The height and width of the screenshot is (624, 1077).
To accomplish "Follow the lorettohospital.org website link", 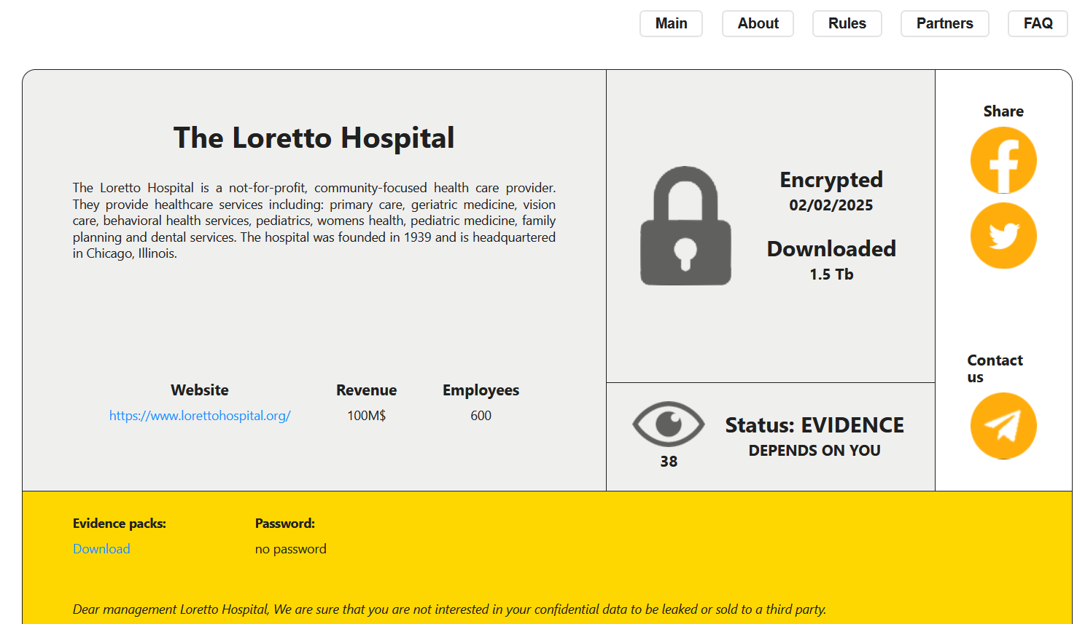I will tap(200, 416).
